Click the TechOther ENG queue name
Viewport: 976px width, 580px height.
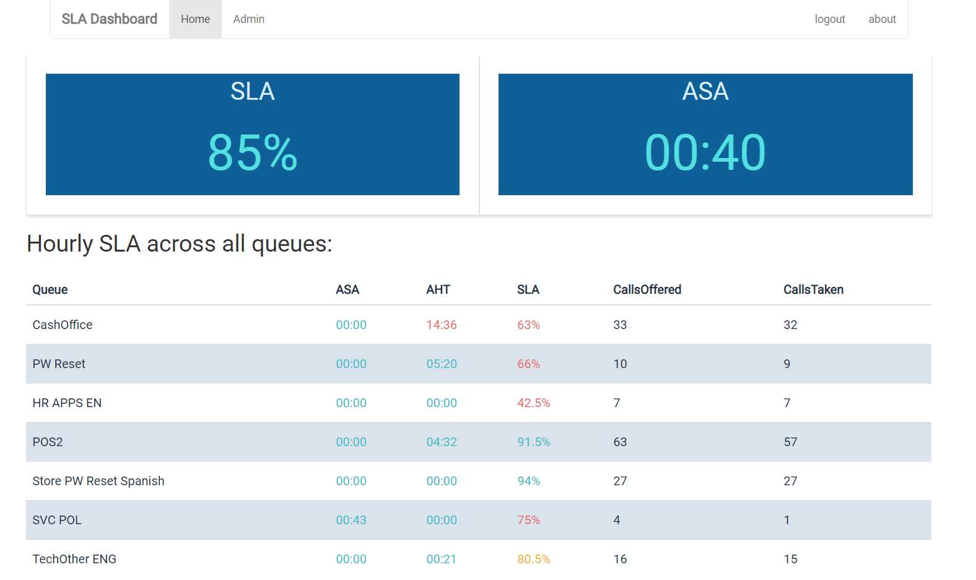tap(74, 559)
